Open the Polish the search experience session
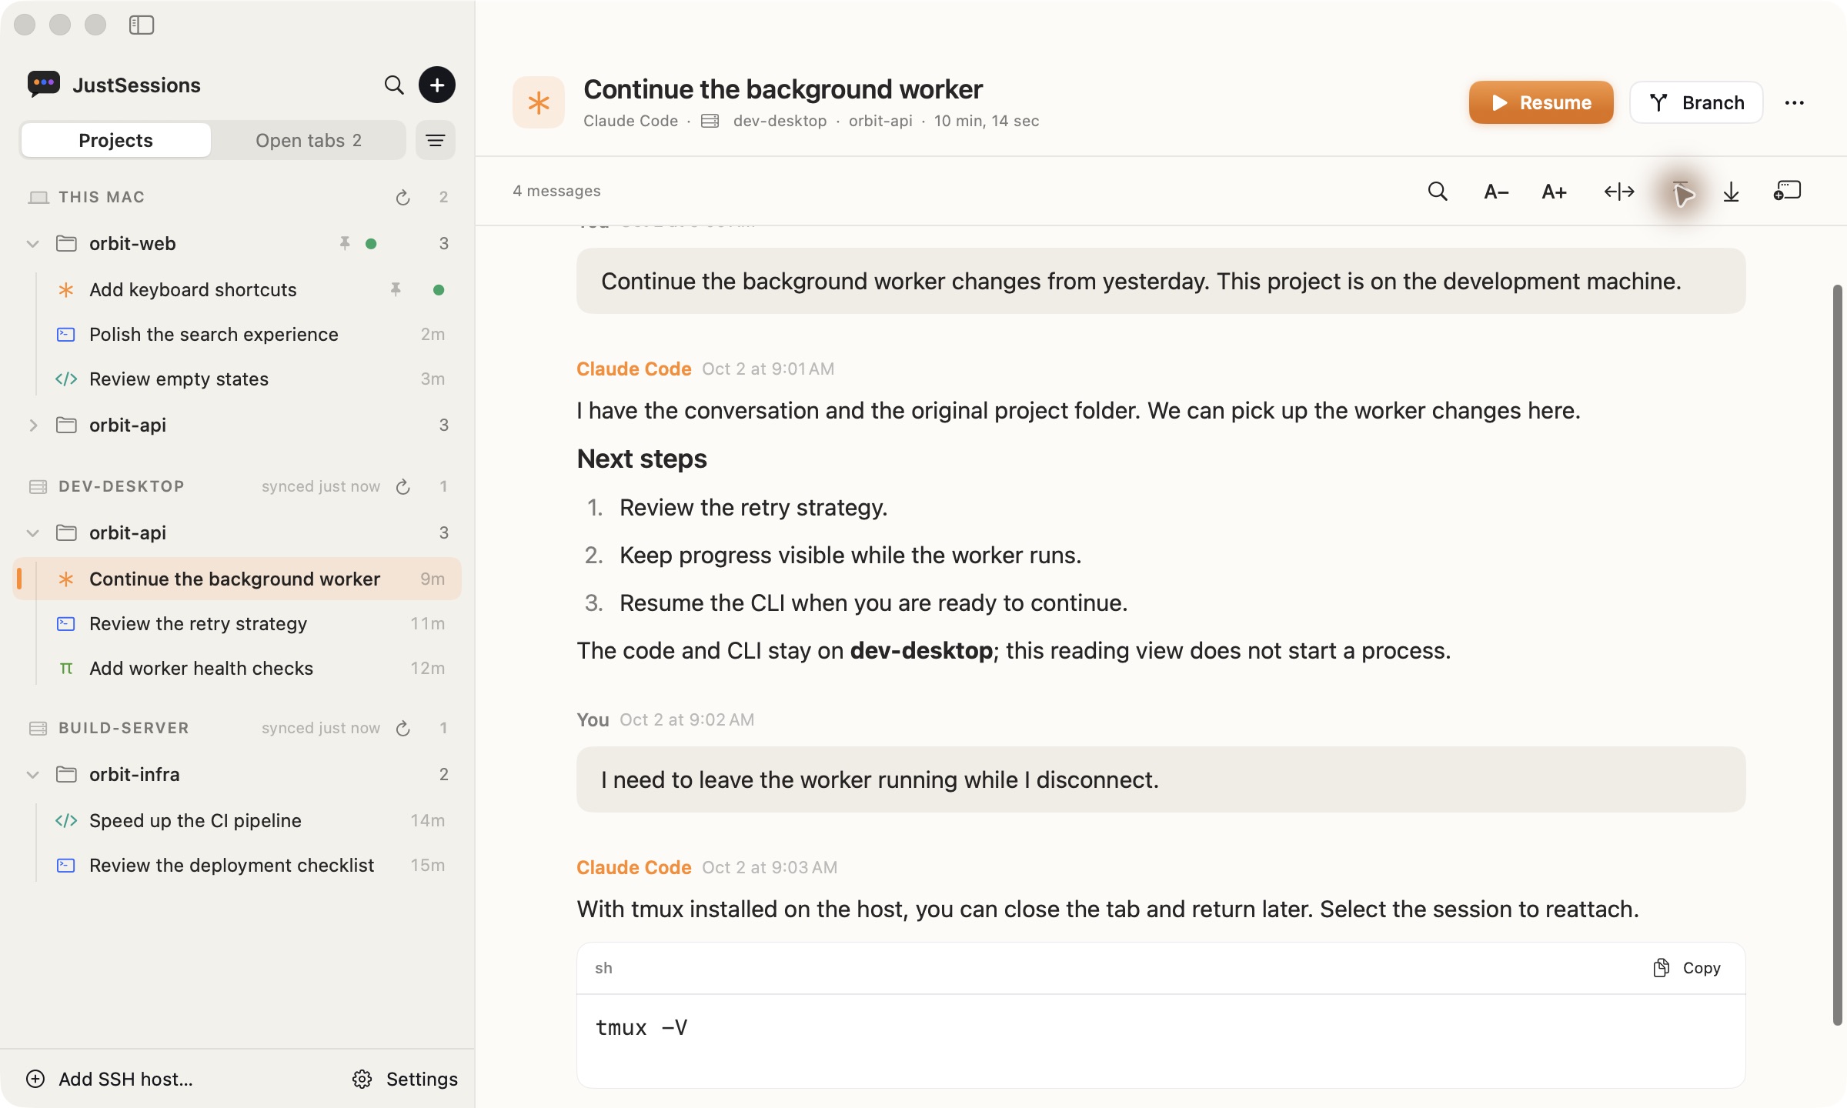The width and height of the screenshot is (1847, 1108). [x=237, y=334]
